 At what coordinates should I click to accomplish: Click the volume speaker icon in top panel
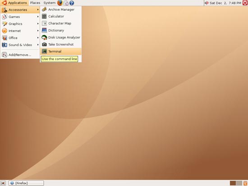point(207,3)
